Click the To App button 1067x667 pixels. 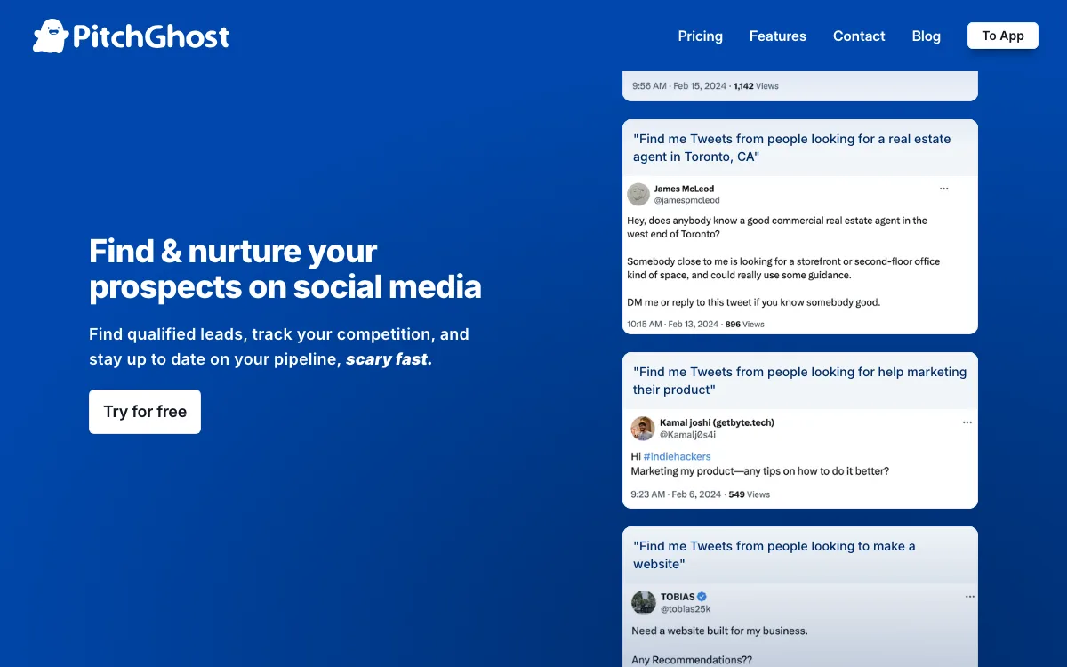1003,36
